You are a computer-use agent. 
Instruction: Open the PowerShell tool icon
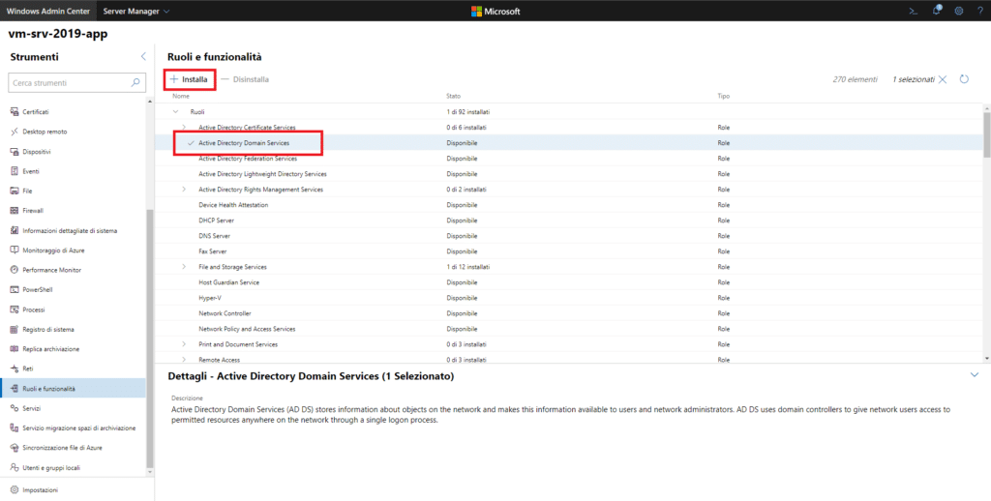[x=15, y=289]
